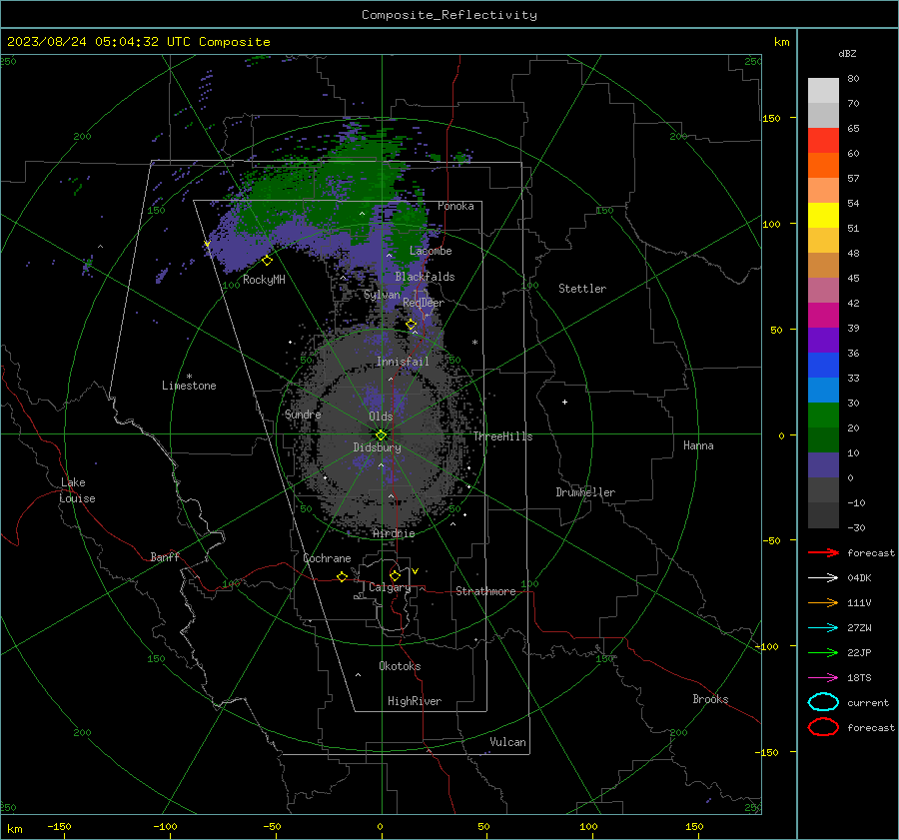
Task: Click the white 04DK arrow icon
Action: pos(823,577)
